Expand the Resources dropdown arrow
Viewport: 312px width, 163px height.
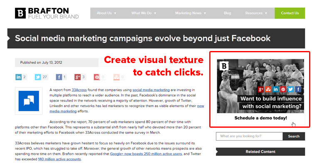click(266, 13)
